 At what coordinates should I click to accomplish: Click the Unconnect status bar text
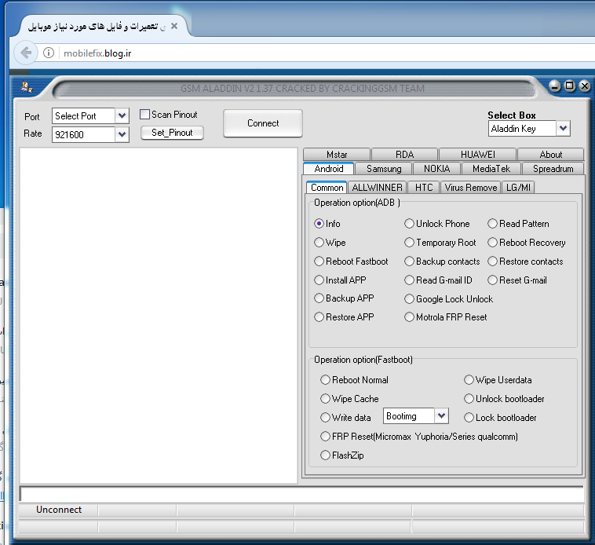pyautogui.click(x=58, y=510)
